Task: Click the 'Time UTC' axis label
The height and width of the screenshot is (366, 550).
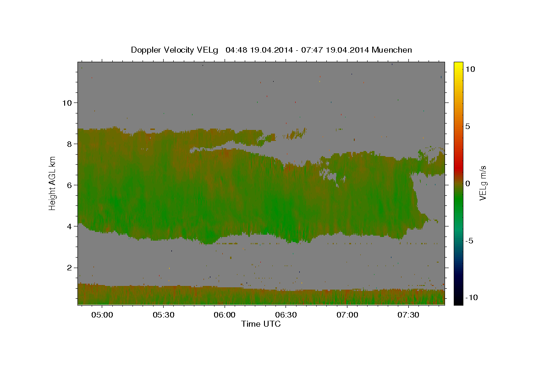Action: (261, 324)
